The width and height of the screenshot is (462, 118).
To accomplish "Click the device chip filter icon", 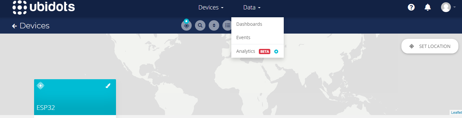I will tap(186, 25).
